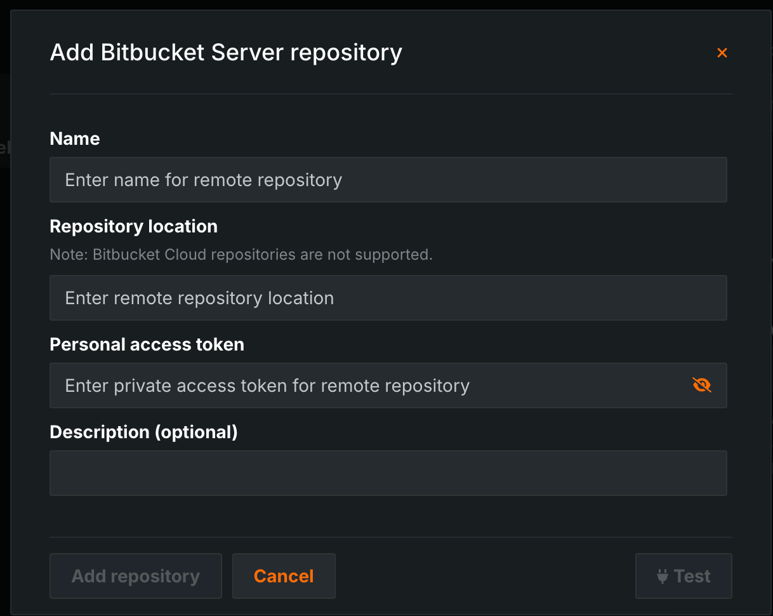
Task: Click the separator line above Add repository
Action: (x=391, y=537)
